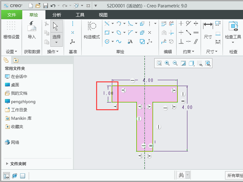Select the Text sketch tool
This screenshot has width=243, height=182.
(x=130, y=41)
